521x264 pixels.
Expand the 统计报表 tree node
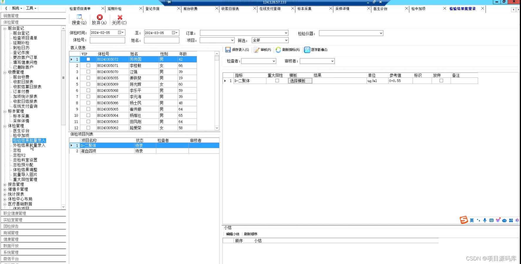[5, 194]
